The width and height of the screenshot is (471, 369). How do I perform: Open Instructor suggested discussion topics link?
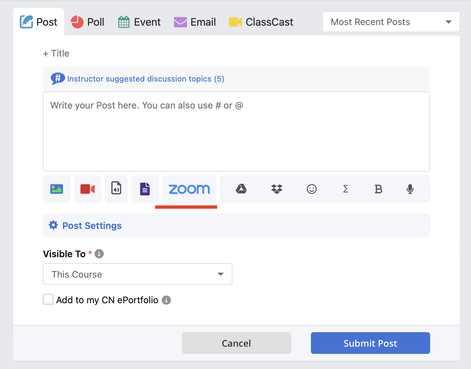pos(146,79)
